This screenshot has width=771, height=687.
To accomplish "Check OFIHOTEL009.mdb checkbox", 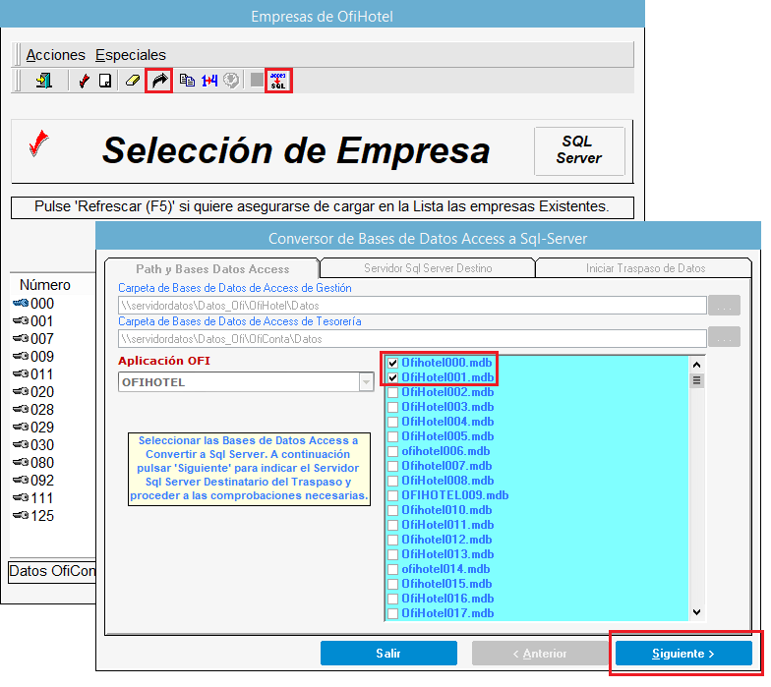I will tap(393, 495).
